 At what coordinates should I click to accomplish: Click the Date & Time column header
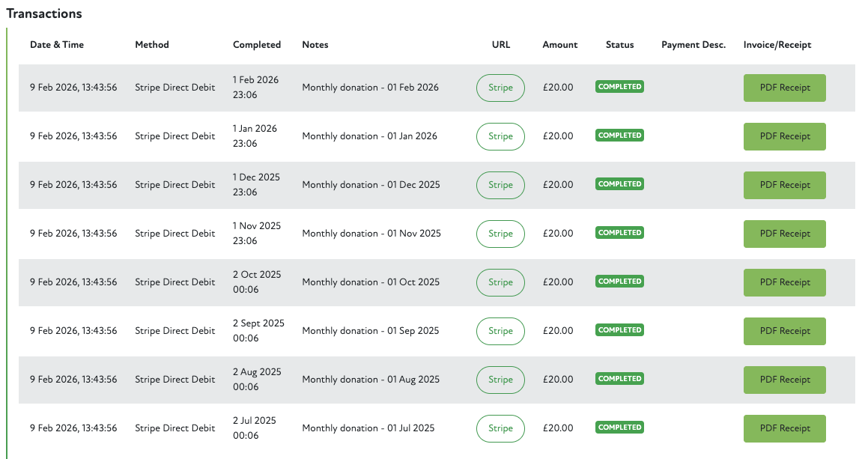[57, 45]
